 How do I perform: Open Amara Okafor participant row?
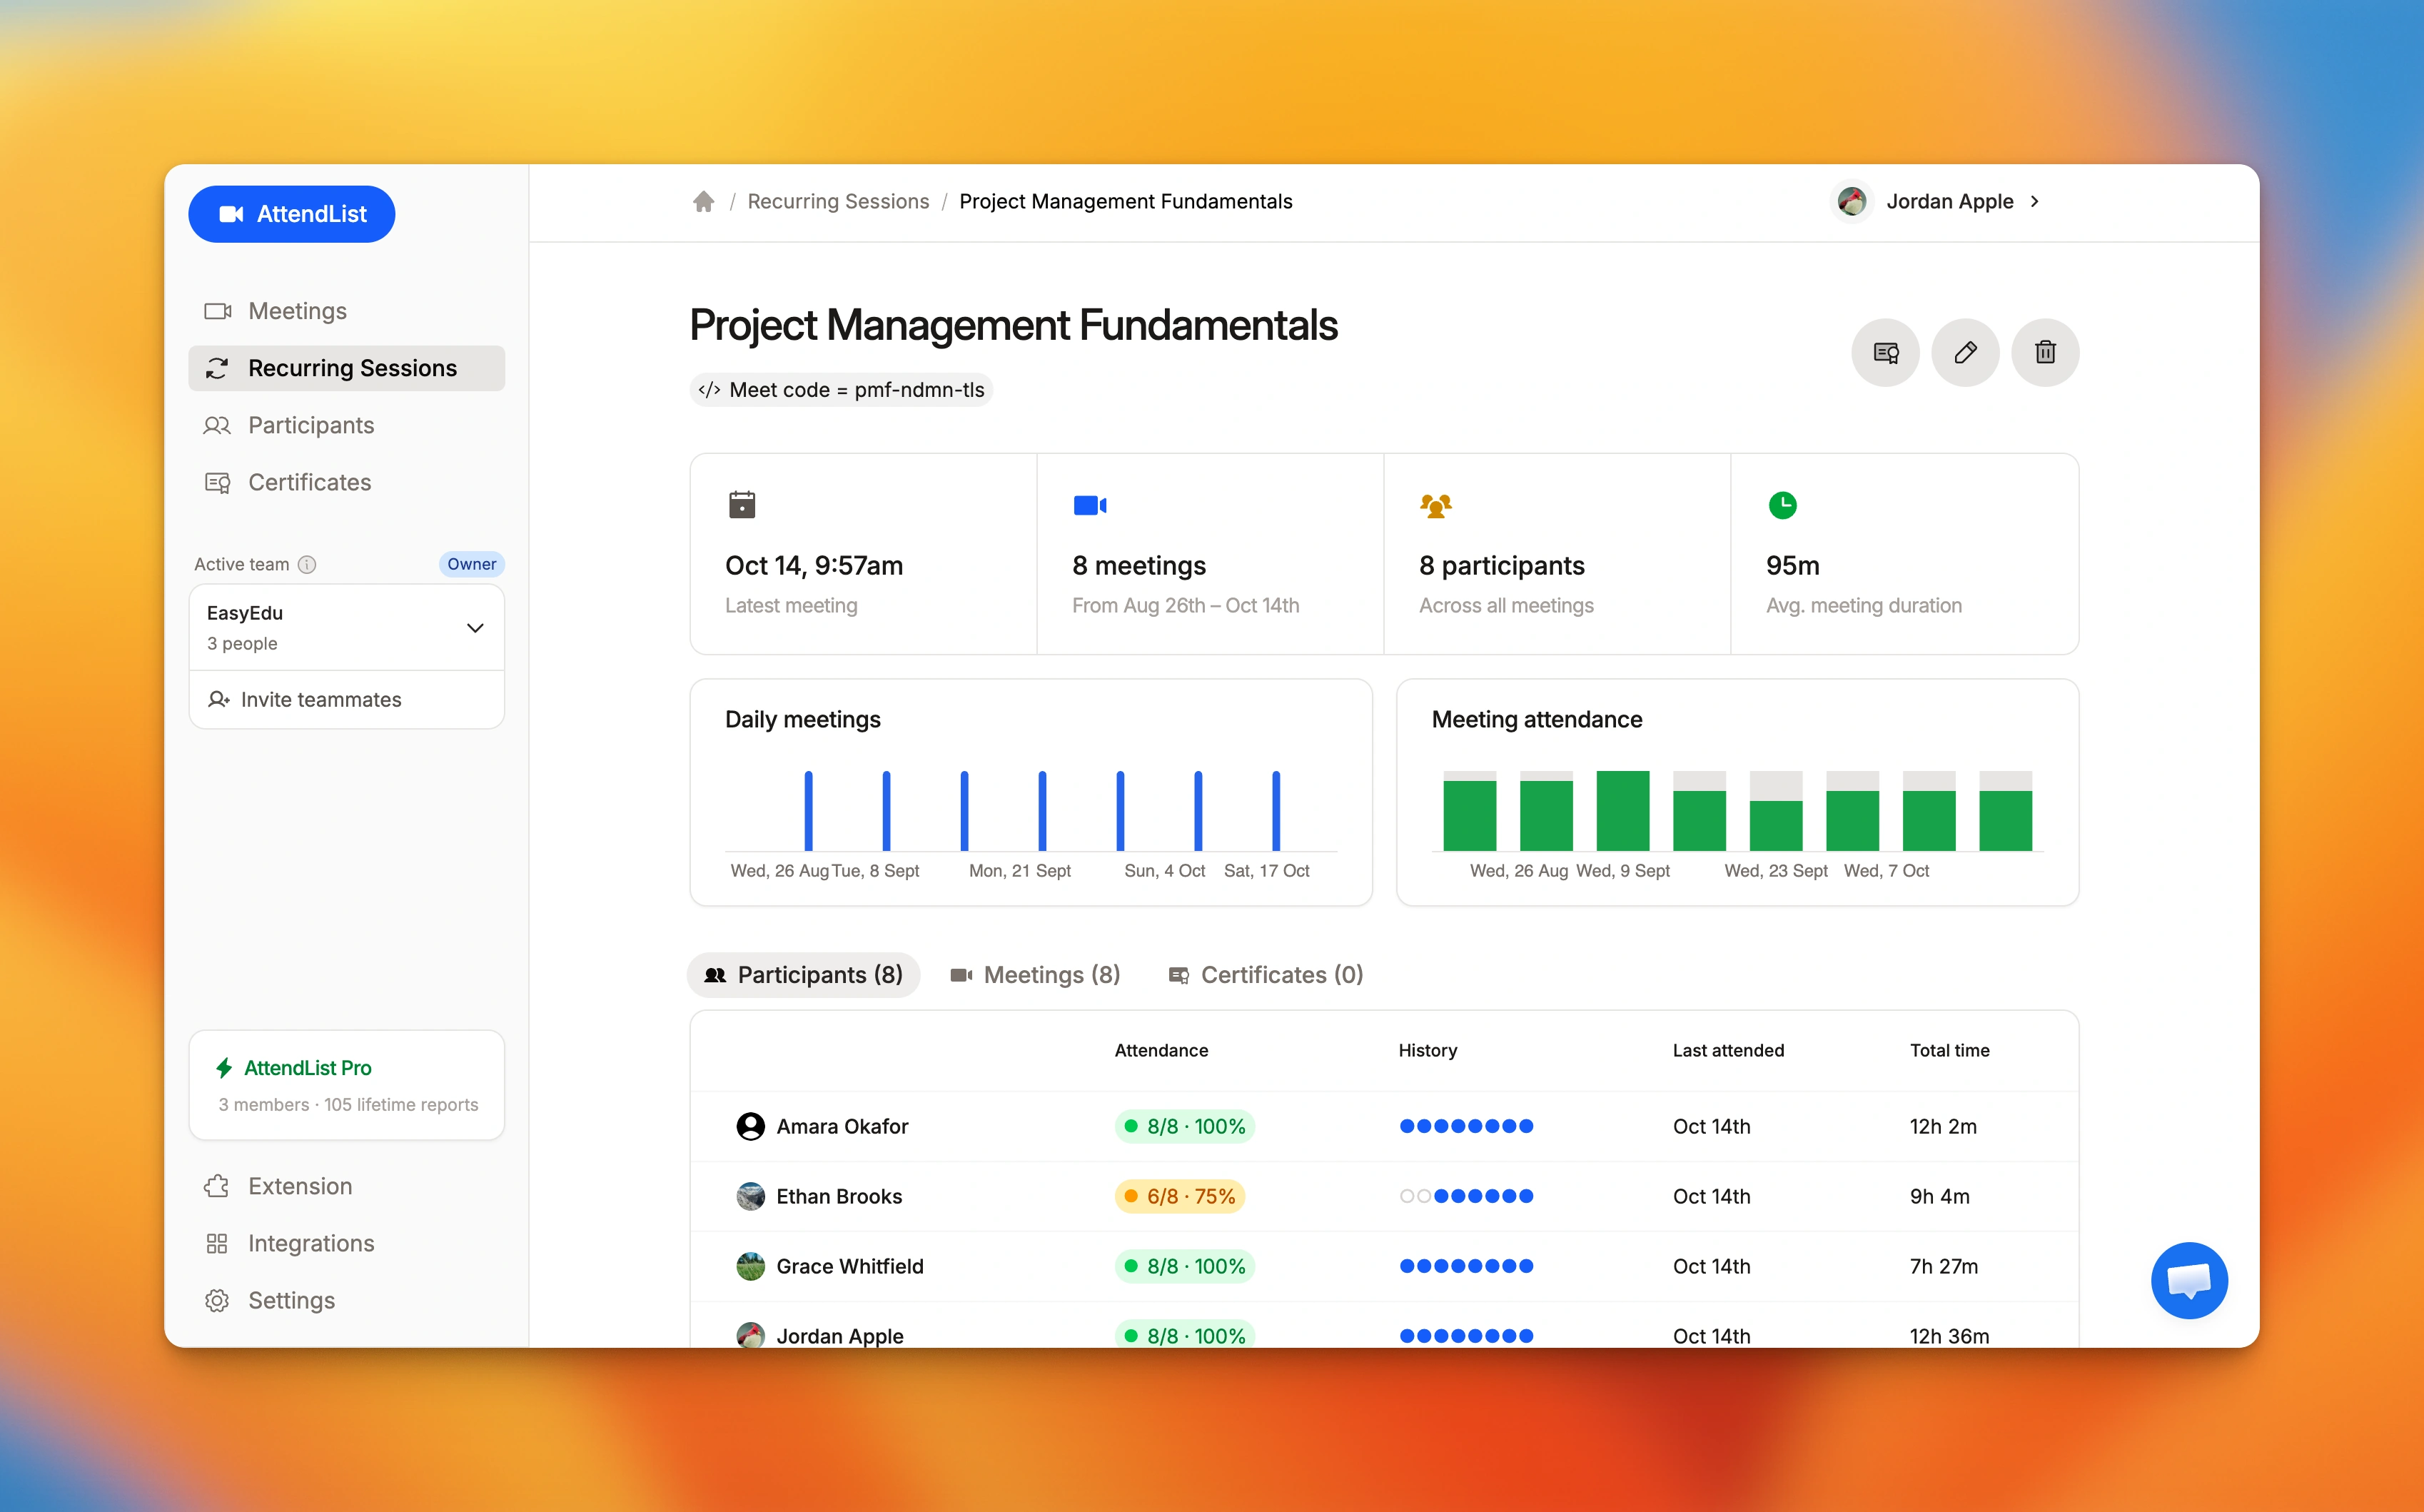[x=1385, y=1126]
